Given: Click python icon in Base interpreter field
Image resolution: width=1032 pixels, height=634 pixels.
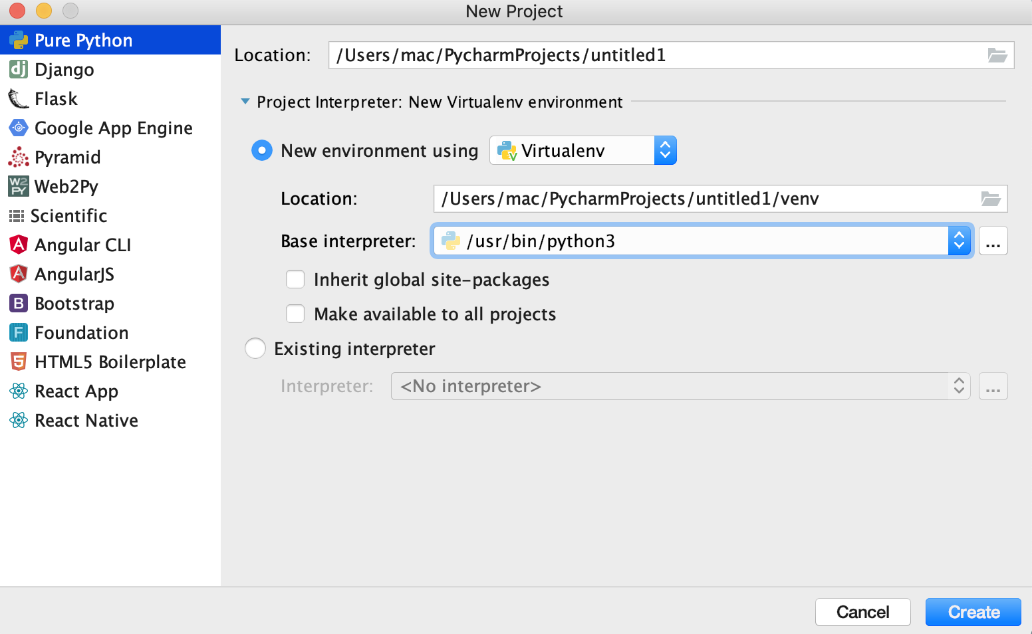Looking at the screenshot, I should click(x=451, y=241).
